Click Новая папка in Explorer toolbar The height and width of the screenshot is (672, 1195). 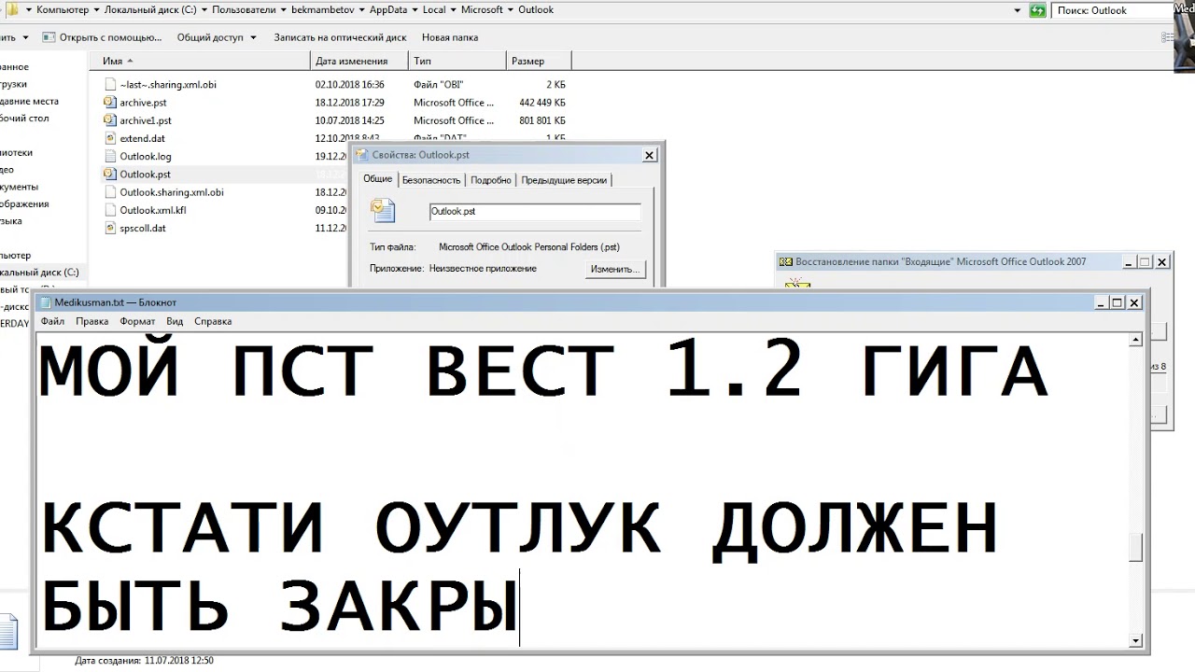click(450, 37)
